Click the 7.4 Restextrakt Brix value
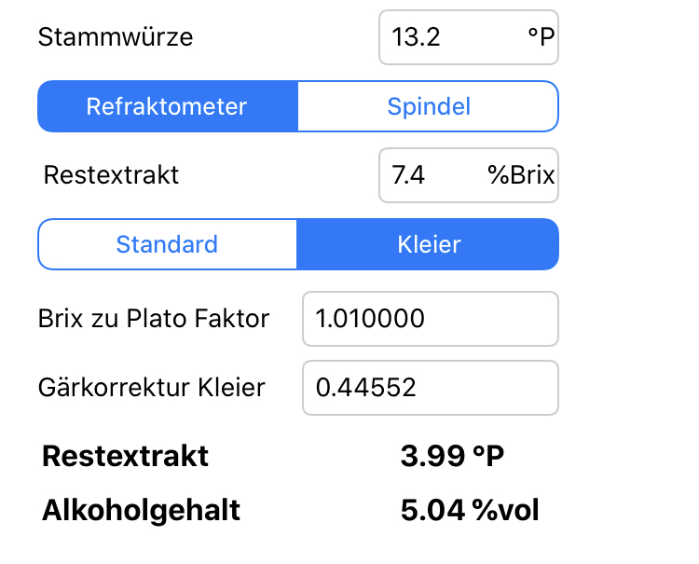This screenshot has height=564, width=699. (409, 175)
